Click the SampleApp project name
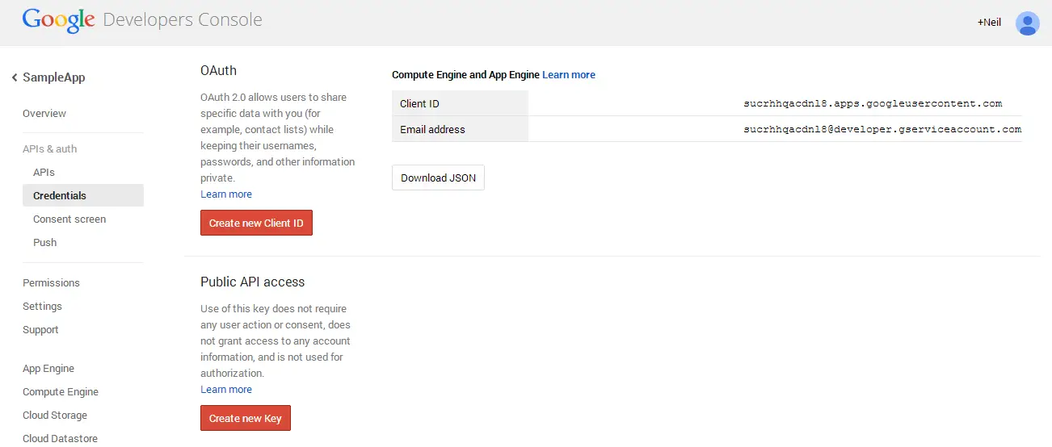The image size is (1052, 447). 53,78
